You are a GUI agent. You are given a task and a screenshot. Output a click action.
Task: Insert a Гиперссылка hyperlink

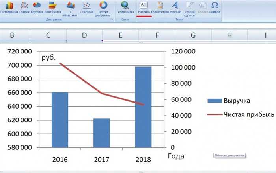[x=125, y=7]
